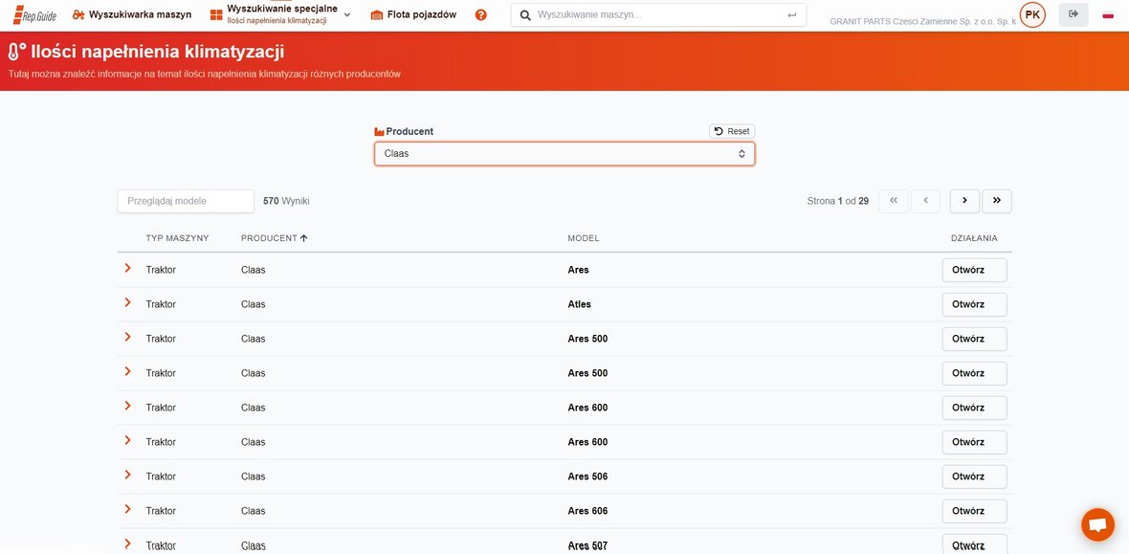The height and width of the screenshot is (554, 1129).
Task: Click Otwórz for Ares 506
Action: [974, 476]
